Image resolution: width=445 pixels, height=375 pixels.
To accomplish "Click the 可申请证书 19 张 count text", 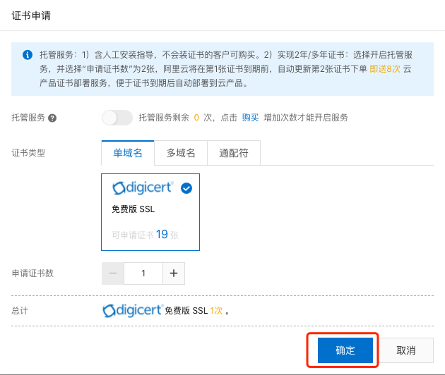I will [x=146, y=235].
